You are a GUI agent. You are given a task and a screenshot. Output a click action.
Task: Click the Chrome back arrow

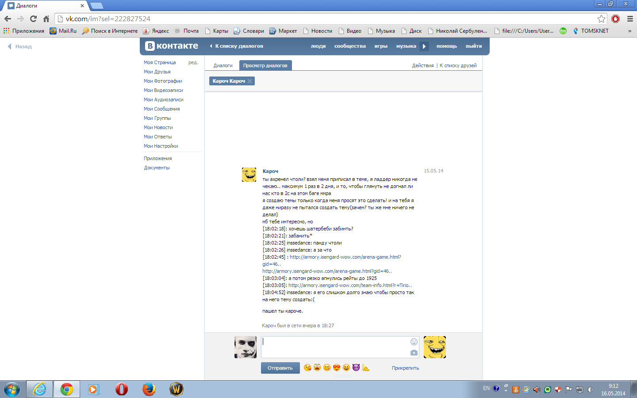click(x=8, y=19)
